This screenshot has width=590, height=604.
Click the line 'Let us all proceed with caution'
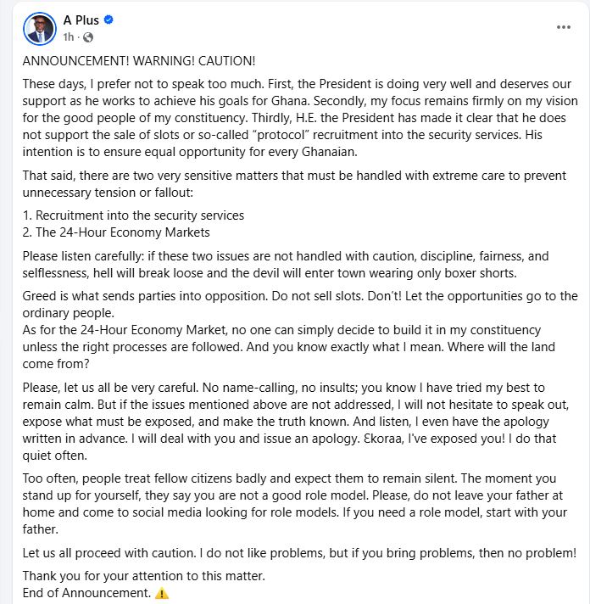tap(297, 553)
